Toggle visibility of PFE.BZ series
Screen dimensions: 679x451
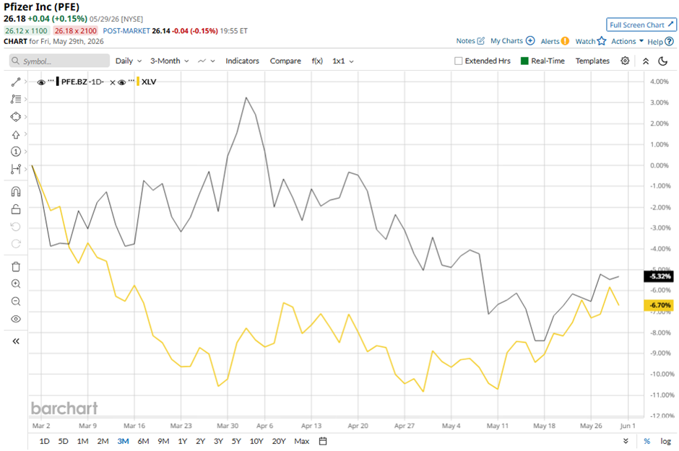pyautogui.click(x=41, y=82)
